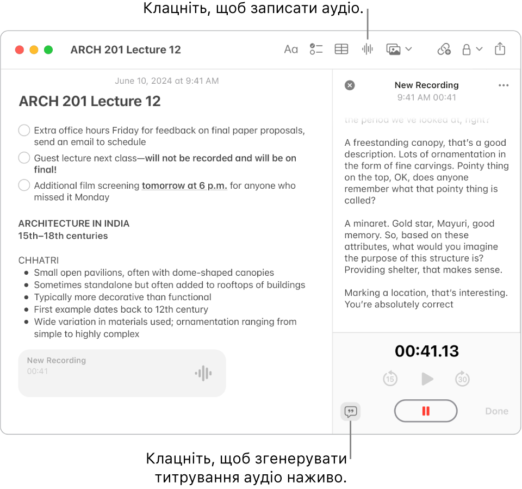Toggle live transcript quote bubble
Image resolution: width=522 pixels, height=489 pixels.
pos(351,411)
